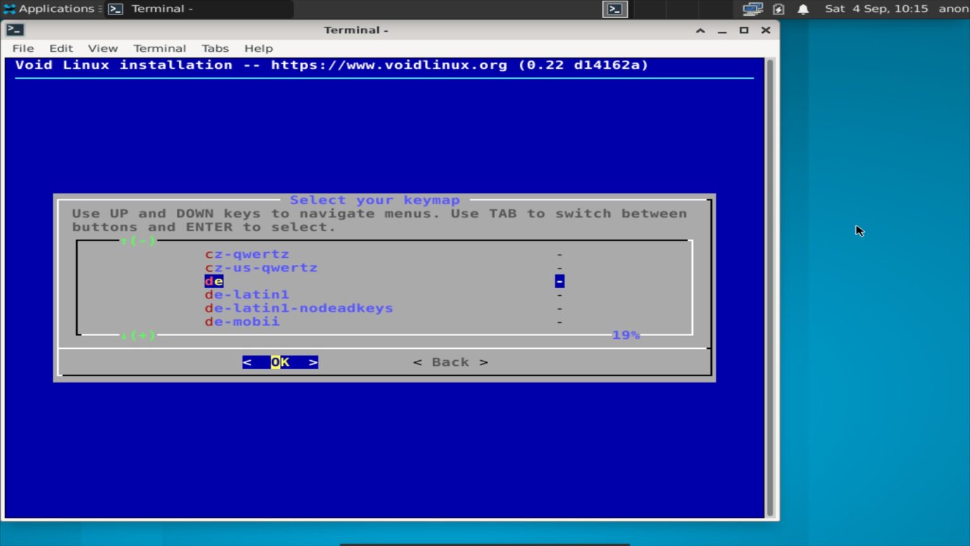Click the power manager battery tray icon
The image size is (970, 546).
click(779, 9)
